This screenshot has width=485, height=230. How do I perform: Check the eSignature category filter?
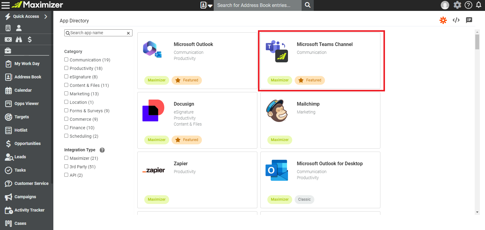(x=66, y=77)
